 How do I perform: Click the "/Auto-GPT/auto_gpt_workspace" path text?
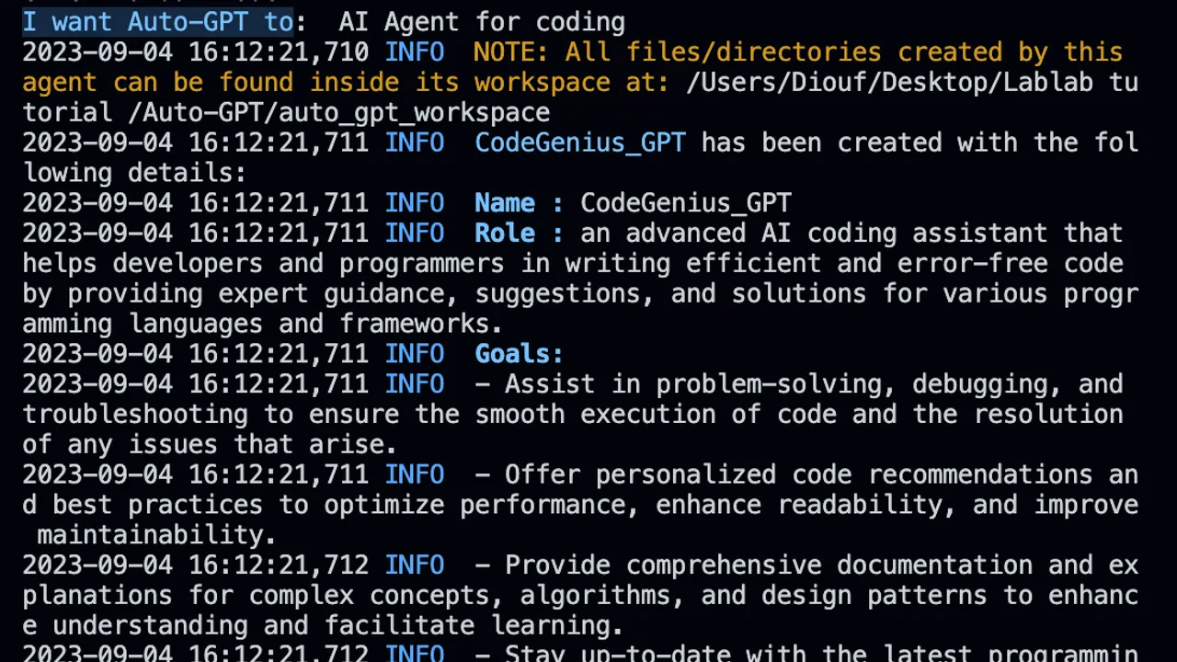[x=338, y=112]
